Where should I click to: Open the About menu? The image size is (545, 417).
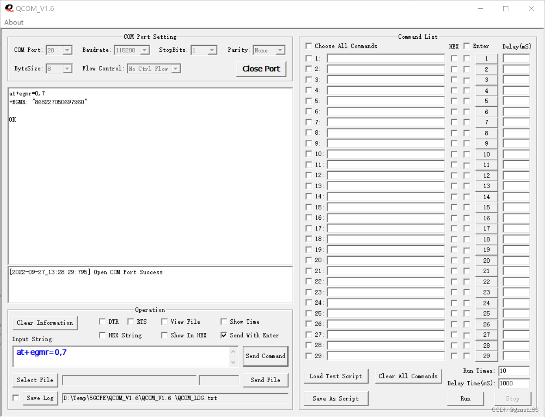coord(14,22)
